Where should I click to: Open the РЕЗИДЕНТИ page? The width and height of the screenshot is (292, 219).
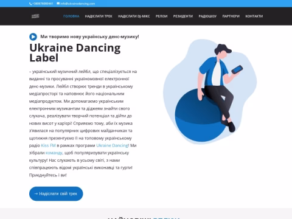(x=183, y=16)
